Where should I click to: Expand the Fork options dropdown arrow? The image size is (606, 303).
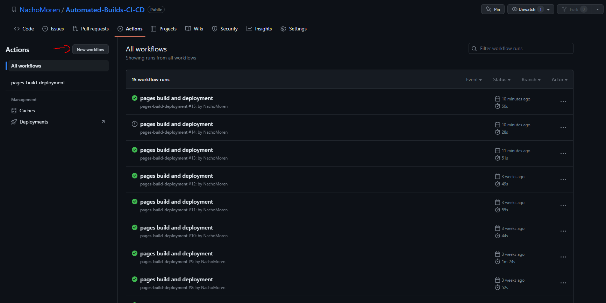(x=598, y=9)
